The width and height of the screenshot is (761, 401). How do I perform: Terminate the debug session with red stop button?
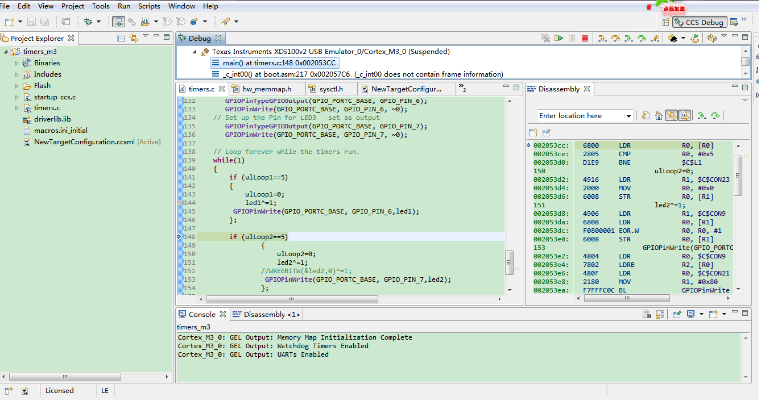tap(585, 38)
